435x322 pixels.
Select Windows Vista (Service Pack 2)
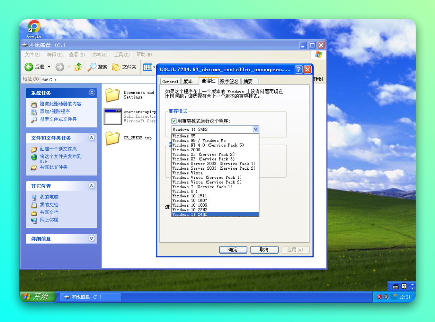[x=215, y=182]
